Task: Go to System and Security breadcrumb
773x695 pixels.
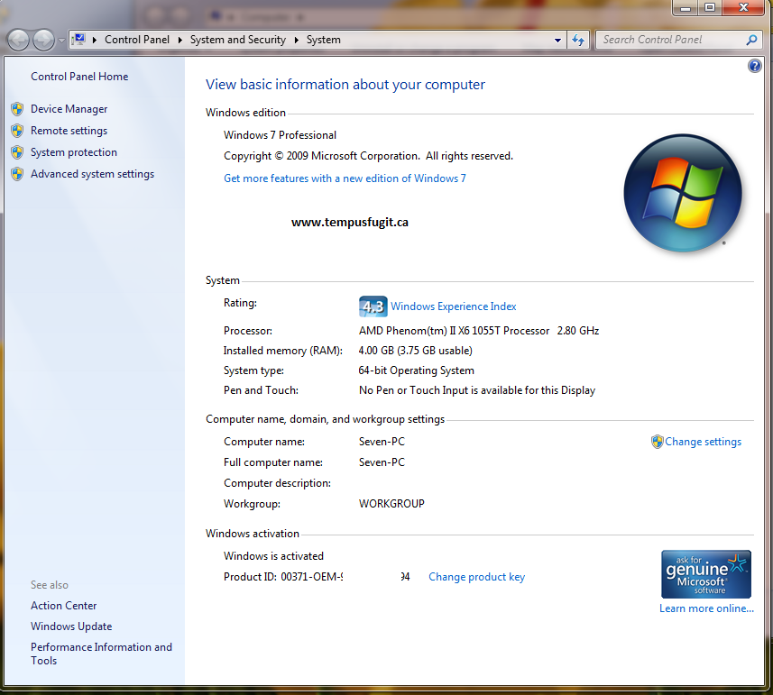Action: [x=238, y=40]
